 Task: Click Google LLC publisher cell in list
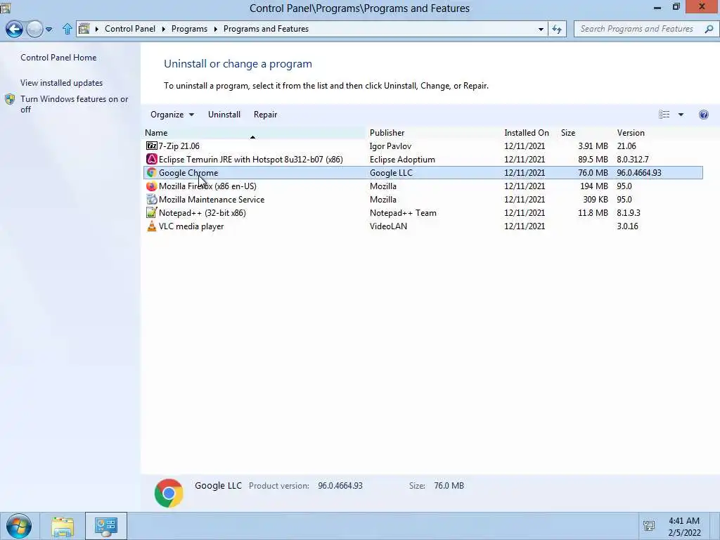(x=391, y=173)
